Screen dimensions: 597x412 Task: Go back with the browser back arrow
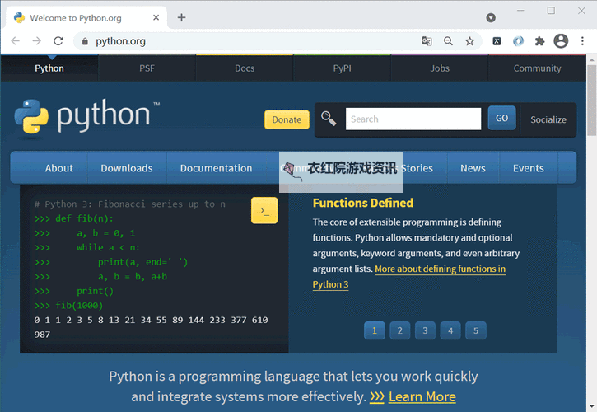15,40
